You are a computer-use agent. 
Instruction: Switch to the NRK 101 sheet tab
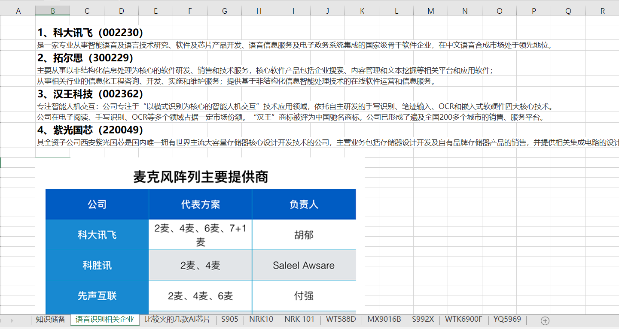pyautogui.click(x=299, y=320)
